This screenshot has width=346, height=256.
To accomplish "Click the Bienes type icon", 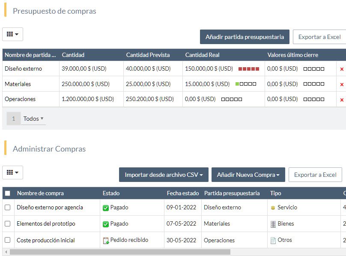I will tap(273, 224).
